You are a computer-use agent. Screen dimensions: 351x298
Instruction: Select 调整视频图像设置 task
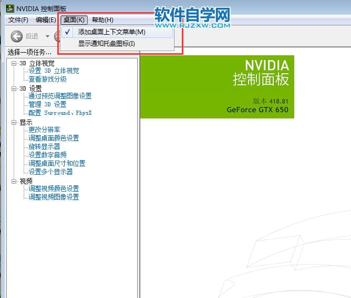click(x=54, y=197)
